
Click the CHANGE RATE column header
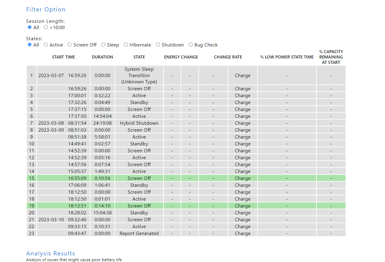click(x=228, y=57)
